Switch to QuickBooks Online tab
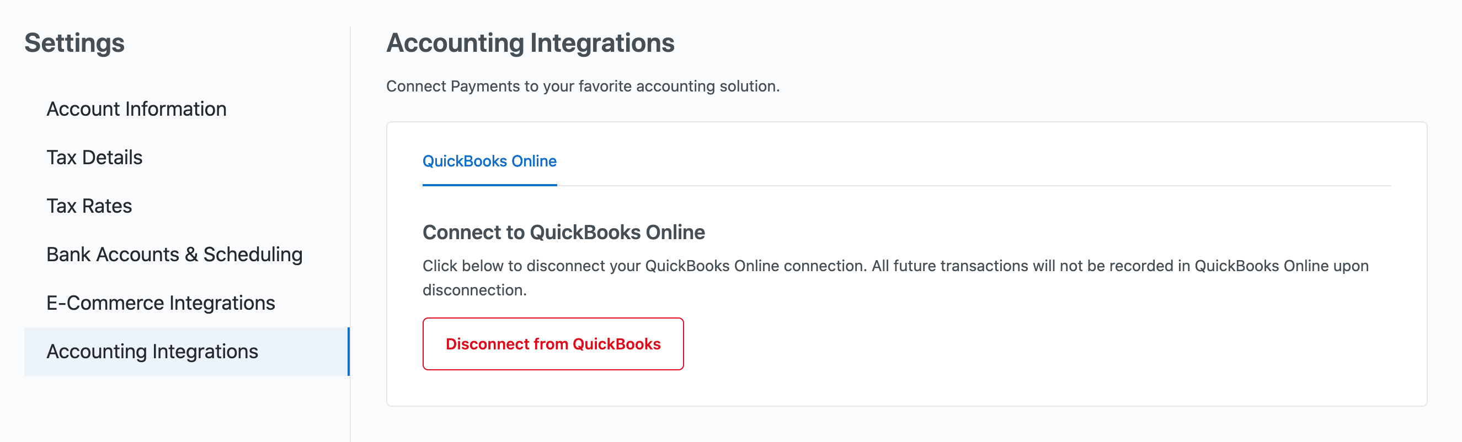Viewport: 1462px width, 442px height. click(x=489, y=161)
